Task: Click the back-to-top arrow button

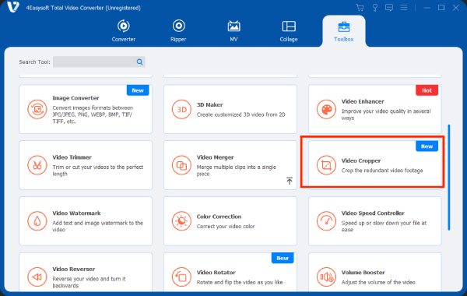Action: 290,181
